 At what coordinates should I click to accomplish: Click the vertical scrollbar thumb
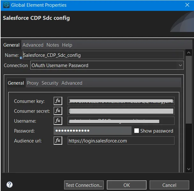[189, 89]
